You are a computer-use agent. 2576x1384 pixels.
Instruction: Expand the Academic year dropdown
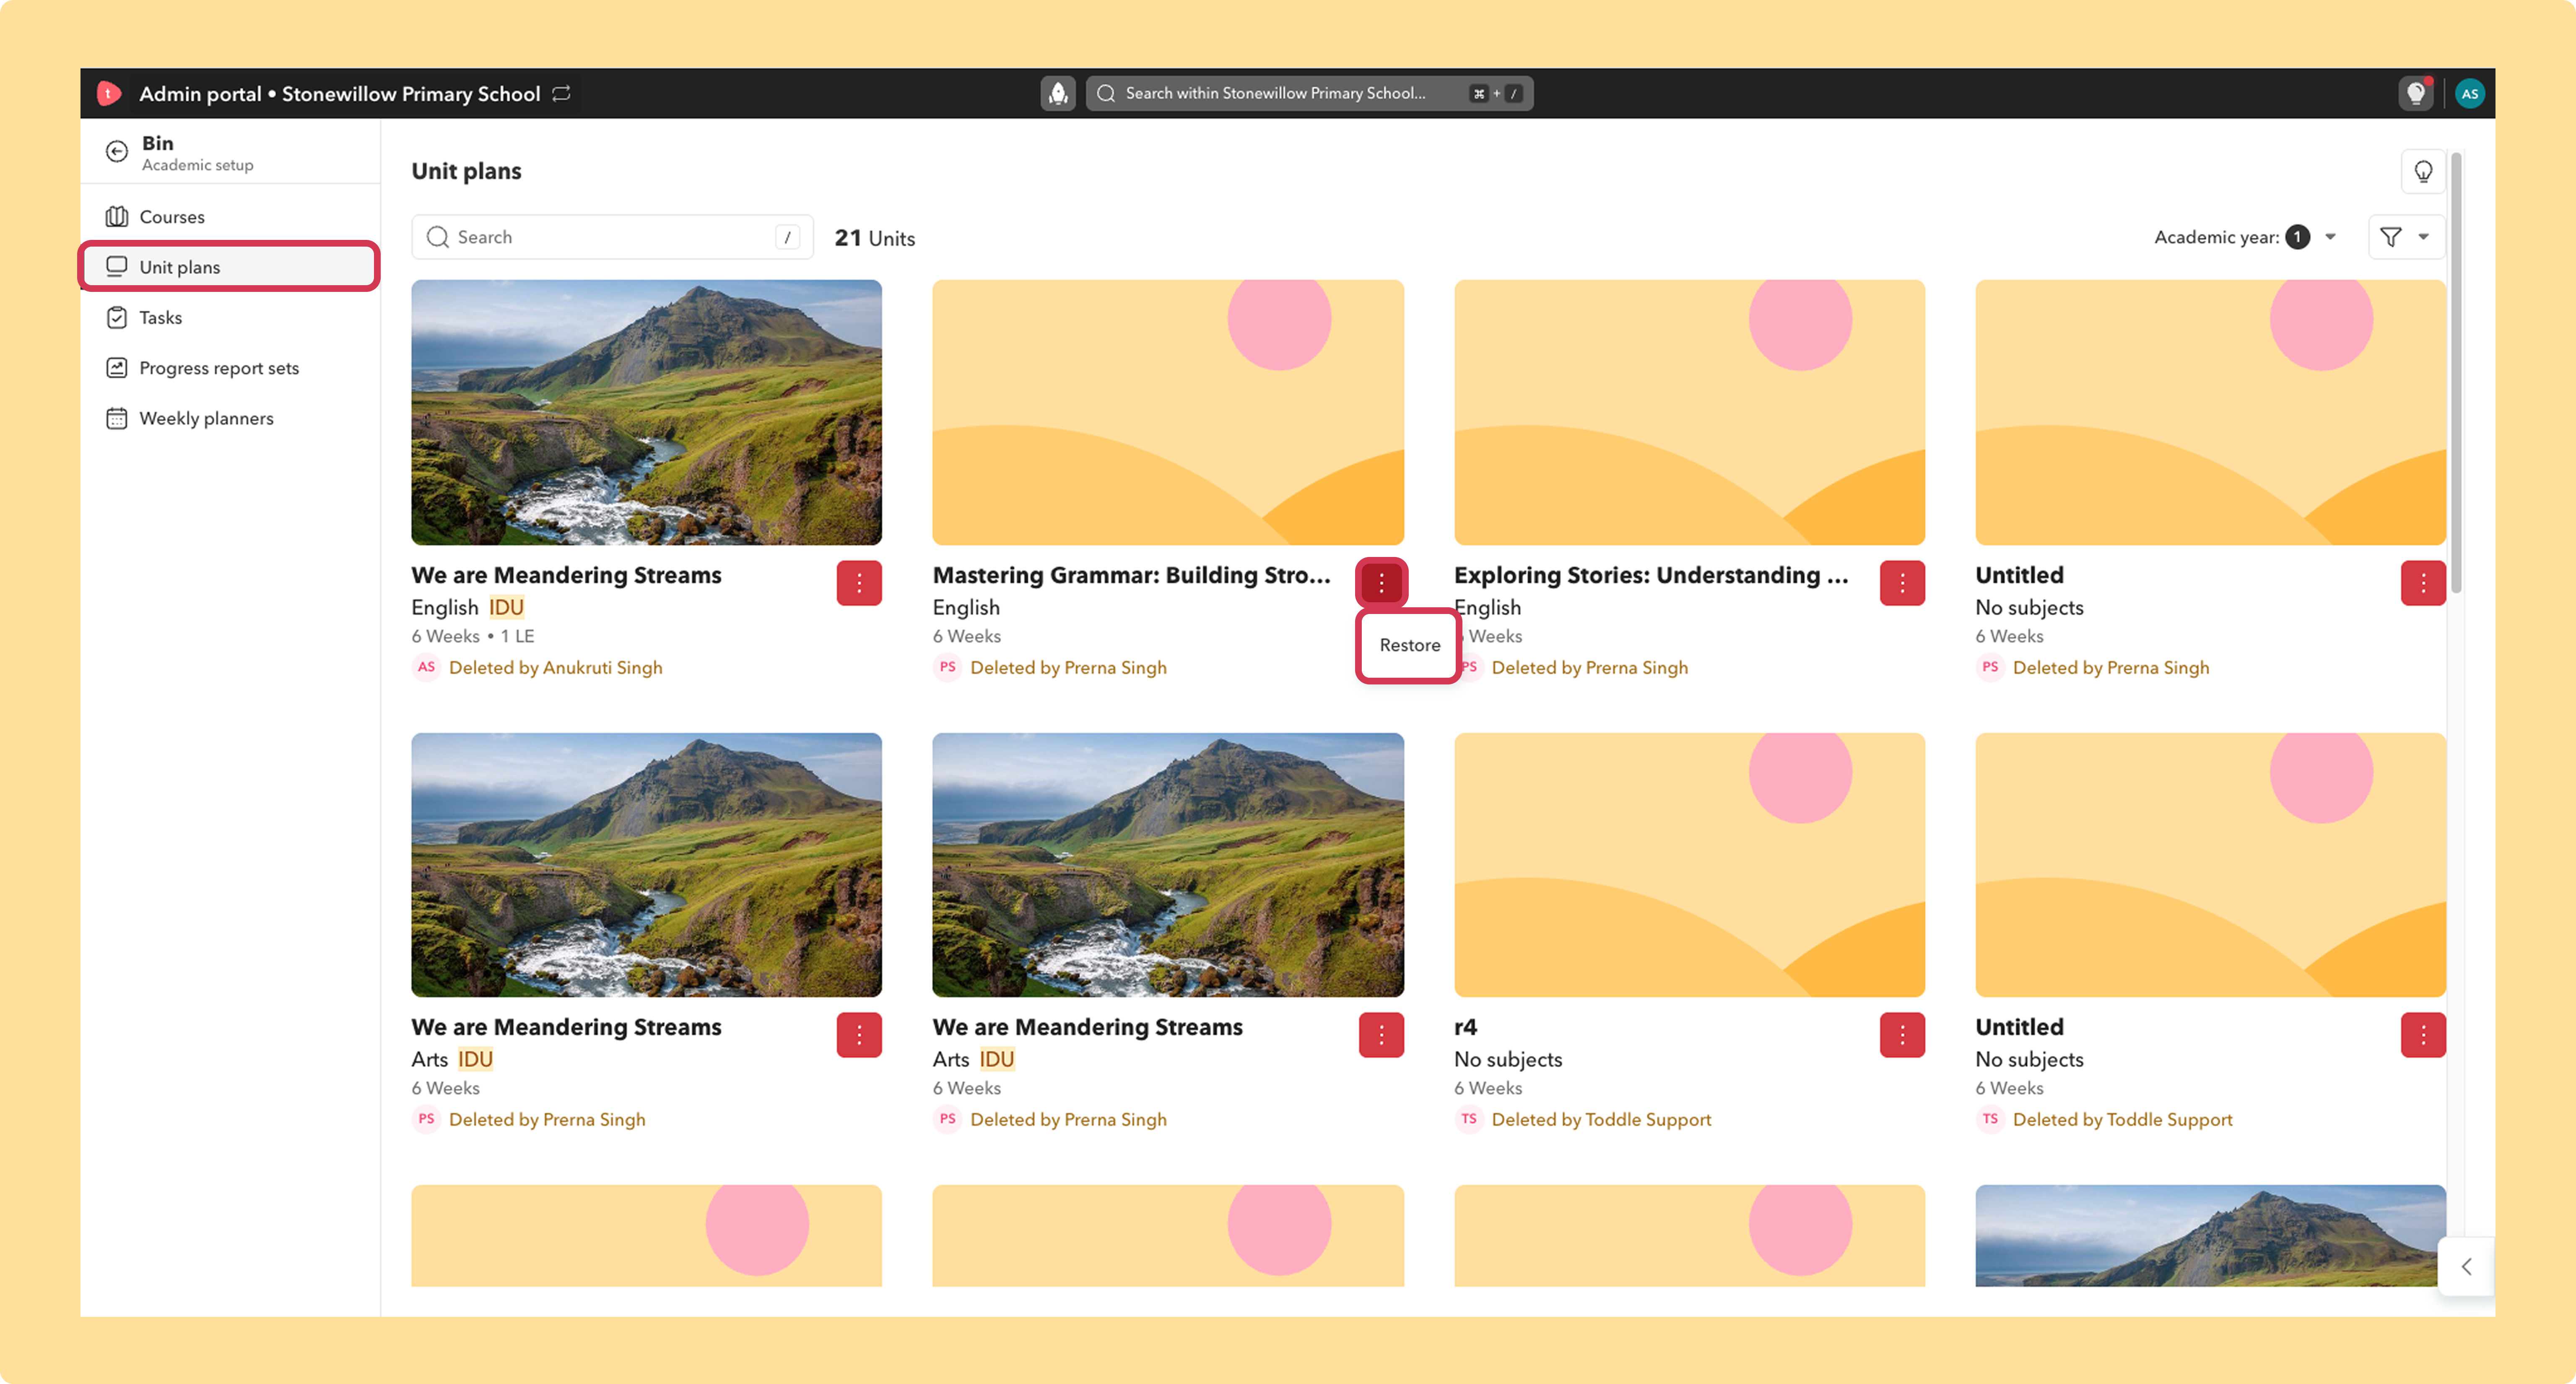[x=2245, y=237]
